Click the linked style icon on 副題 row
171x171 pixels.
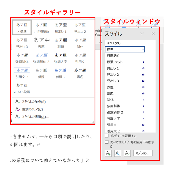tap(143, 93)
